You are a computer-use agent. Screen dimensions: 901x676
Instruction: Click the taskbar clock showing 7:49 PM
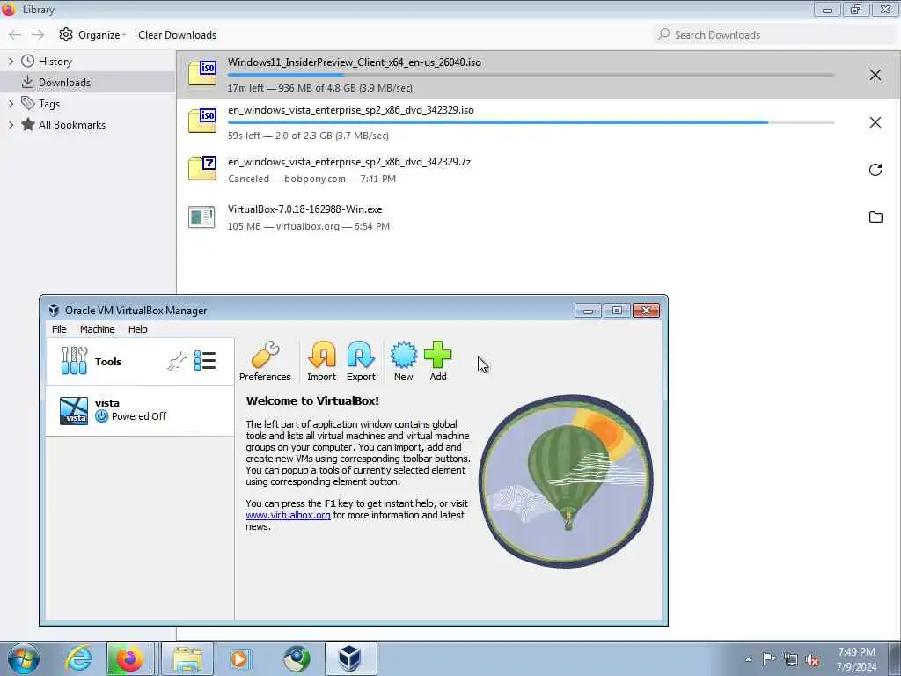[x=856, y=659]
